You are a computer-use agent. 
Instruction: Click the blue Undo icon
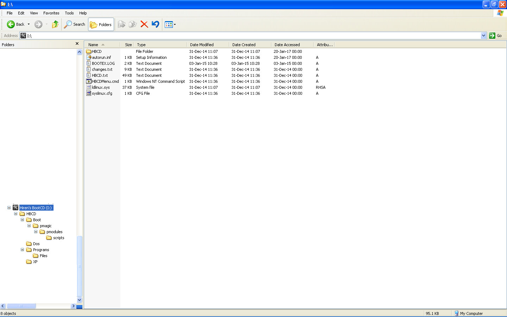155,24
